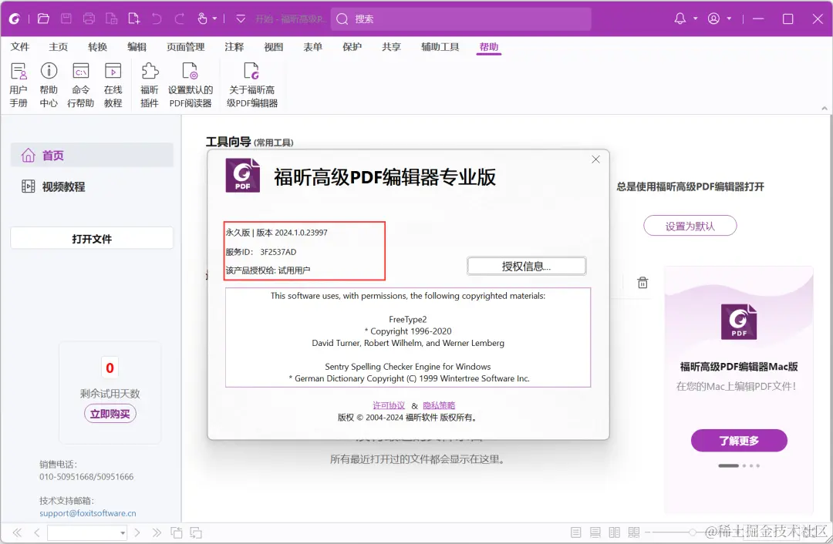Select the hand touch mode icon

[202, 18]
